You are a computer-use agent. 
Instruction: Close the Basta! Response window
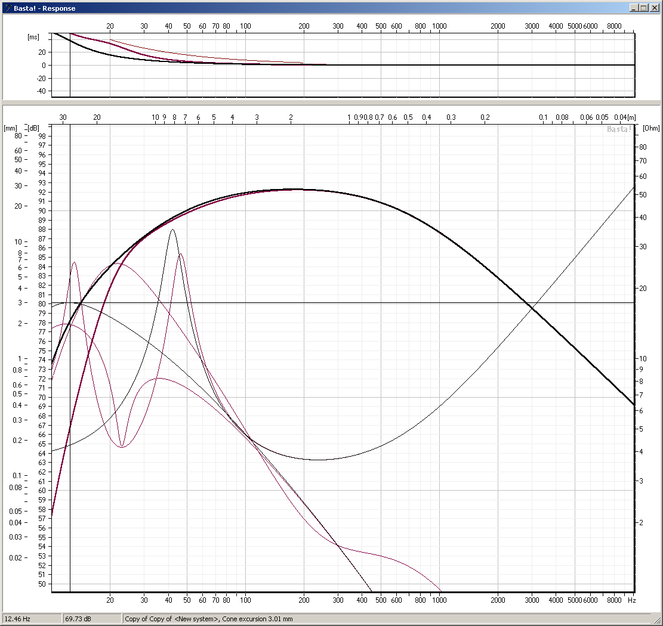pos(654,8)
